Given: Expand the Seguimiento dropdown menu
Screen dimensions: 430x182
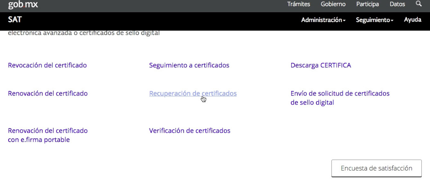Looking at the screenshot, I should (374, 20).
